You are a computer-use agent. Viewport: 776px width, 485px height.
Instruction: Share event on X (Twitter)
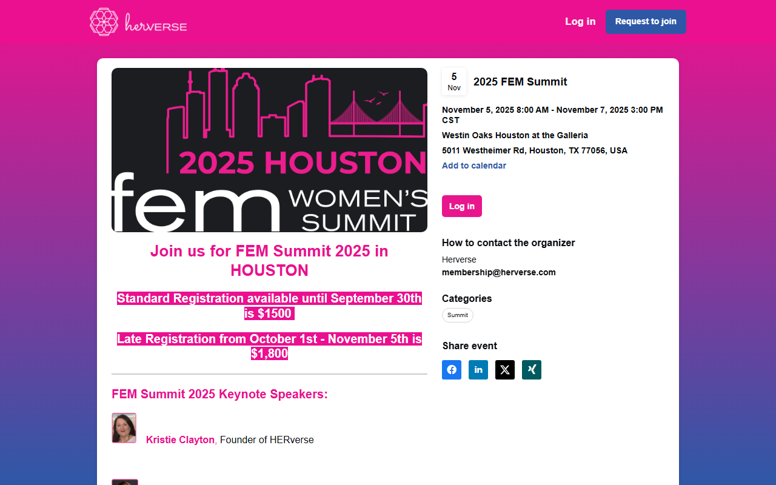(x=505, y=370)
